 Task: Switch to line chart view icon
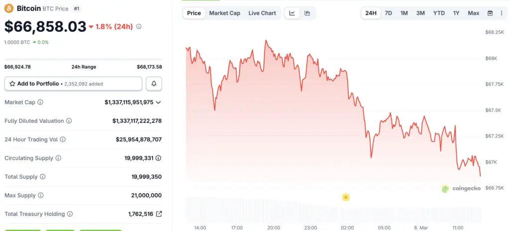[x=292, y=13]
